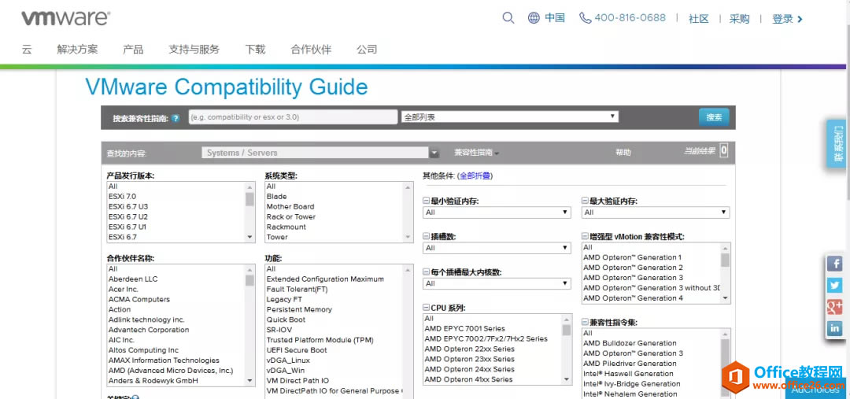Image resolution: width=850 pixels, height=399 pixels.
Task: Open the 公司 menu
Action: [367, 50]
